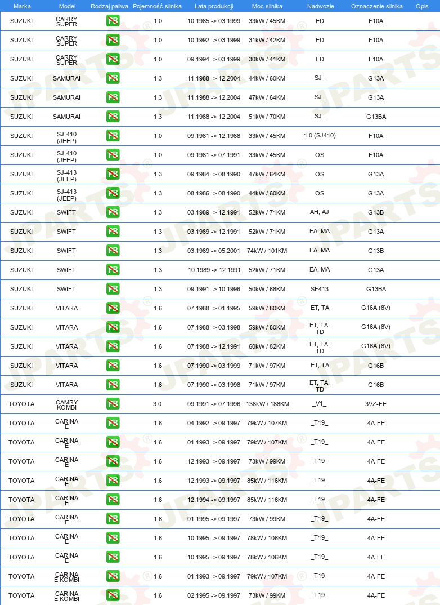The width and height of the screenshot is (440, 605).
Task: Select the 02.1995 -> 09.1997 production years cell
Action: [214, 595]
